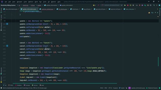The height and width of the screenshot is (90, 161).
Task: Click the Git rollback icon
Action: coord(151,5)
